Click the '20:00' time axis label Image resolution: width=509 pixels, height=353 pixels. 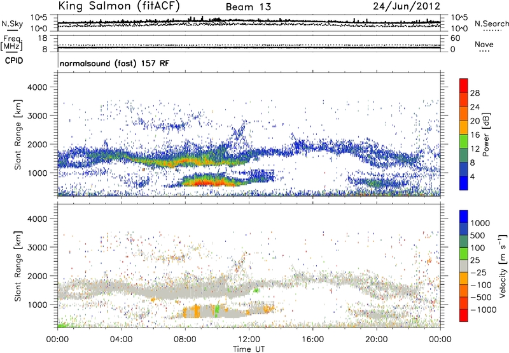click(376, 340)
